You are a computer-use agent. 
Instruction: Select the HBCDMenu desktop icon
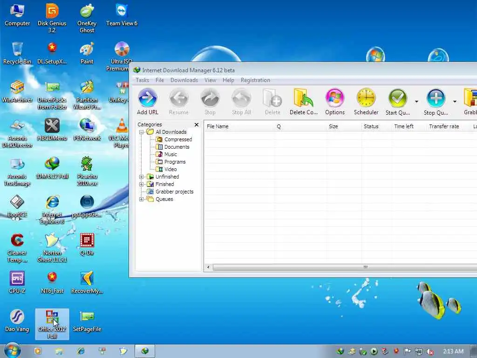point(52,130)
